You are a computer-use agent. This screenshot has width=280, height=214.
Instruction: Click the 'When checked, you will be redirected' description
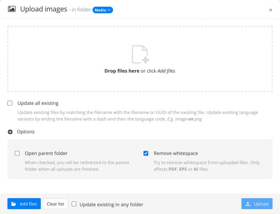[x=77, y=166]
